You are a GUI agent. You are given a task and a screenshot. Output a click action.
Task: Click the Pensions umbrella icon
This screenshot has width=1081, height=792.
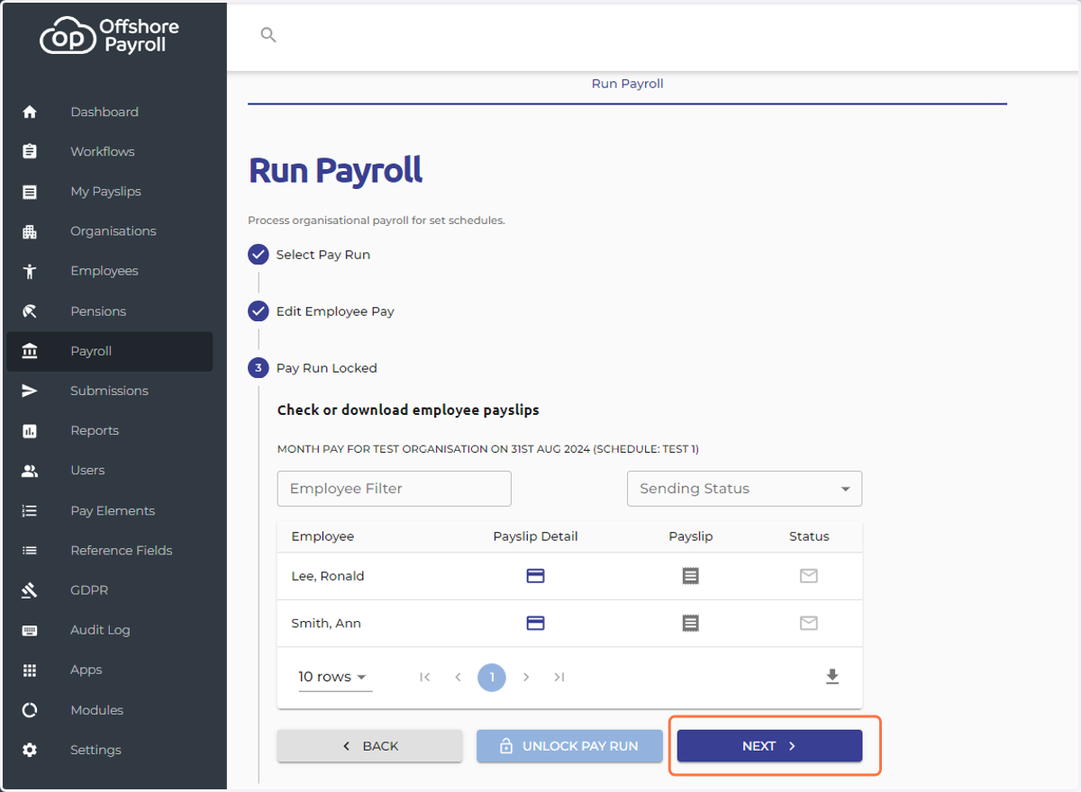[x=30, y=311]
